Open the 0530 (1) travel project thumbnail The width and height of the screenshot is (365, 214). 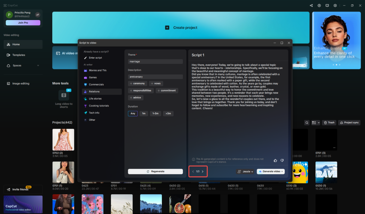click(326, 172)
